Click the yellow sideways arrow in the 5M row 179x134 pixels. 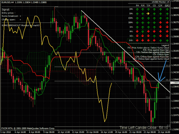pyautogui.click(x=148, y=14)
